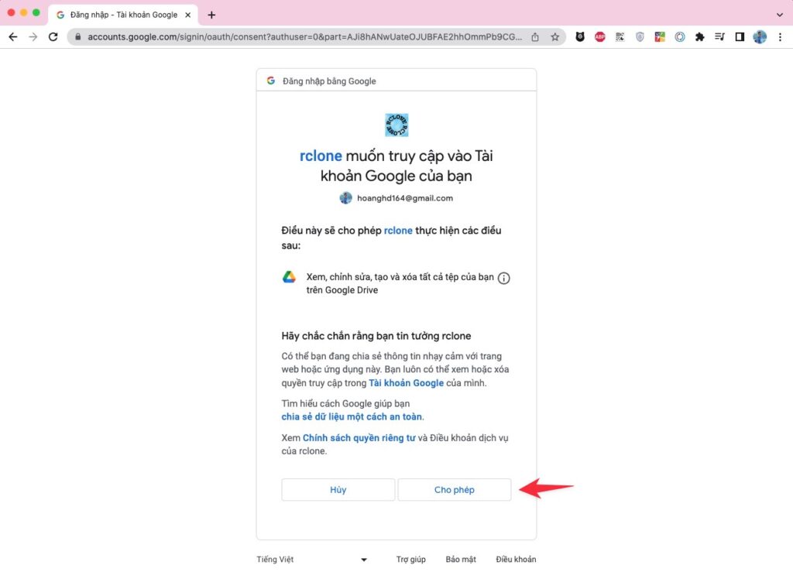Open the Tiếng Việt language dropdown
The height and width of the screenshot is (579, 793).
[311, 560]
